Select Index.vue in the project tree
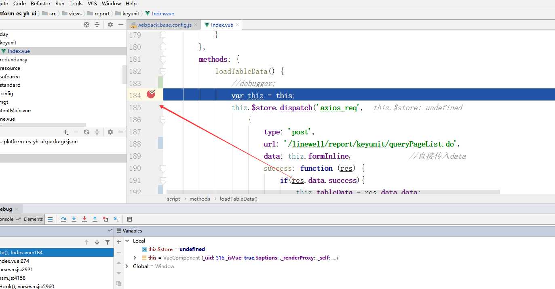 point(63,51)
